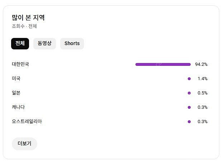This screenshot has width=224, height=165.
Task: Click the 대한민국 region label
Action: coord(20,64)
